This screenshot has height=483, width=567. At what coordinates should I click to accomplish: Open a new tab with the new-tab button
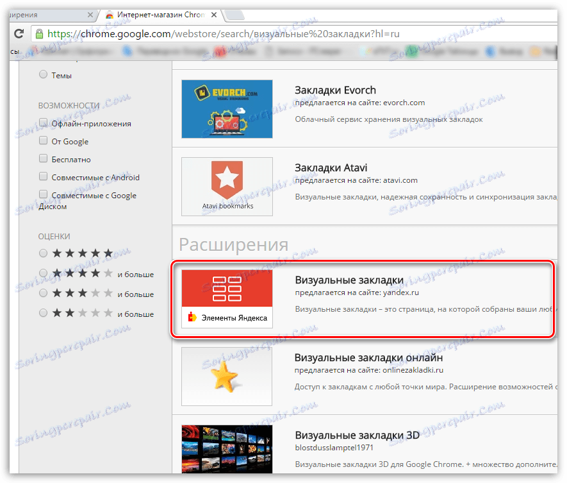pyautogui.click(x=234, y=15)
